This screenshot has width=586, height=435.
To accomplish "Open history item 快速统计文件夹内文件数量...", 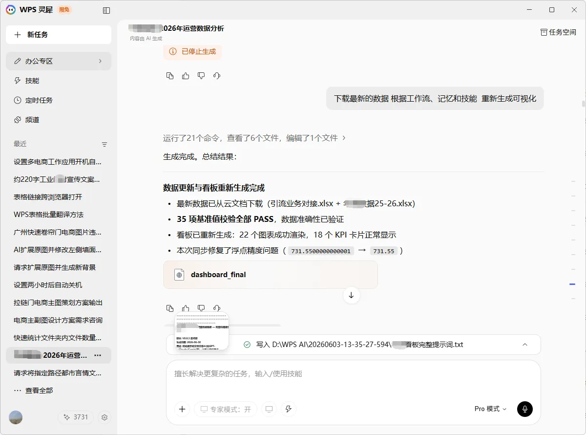I will (x=59, y=338).
